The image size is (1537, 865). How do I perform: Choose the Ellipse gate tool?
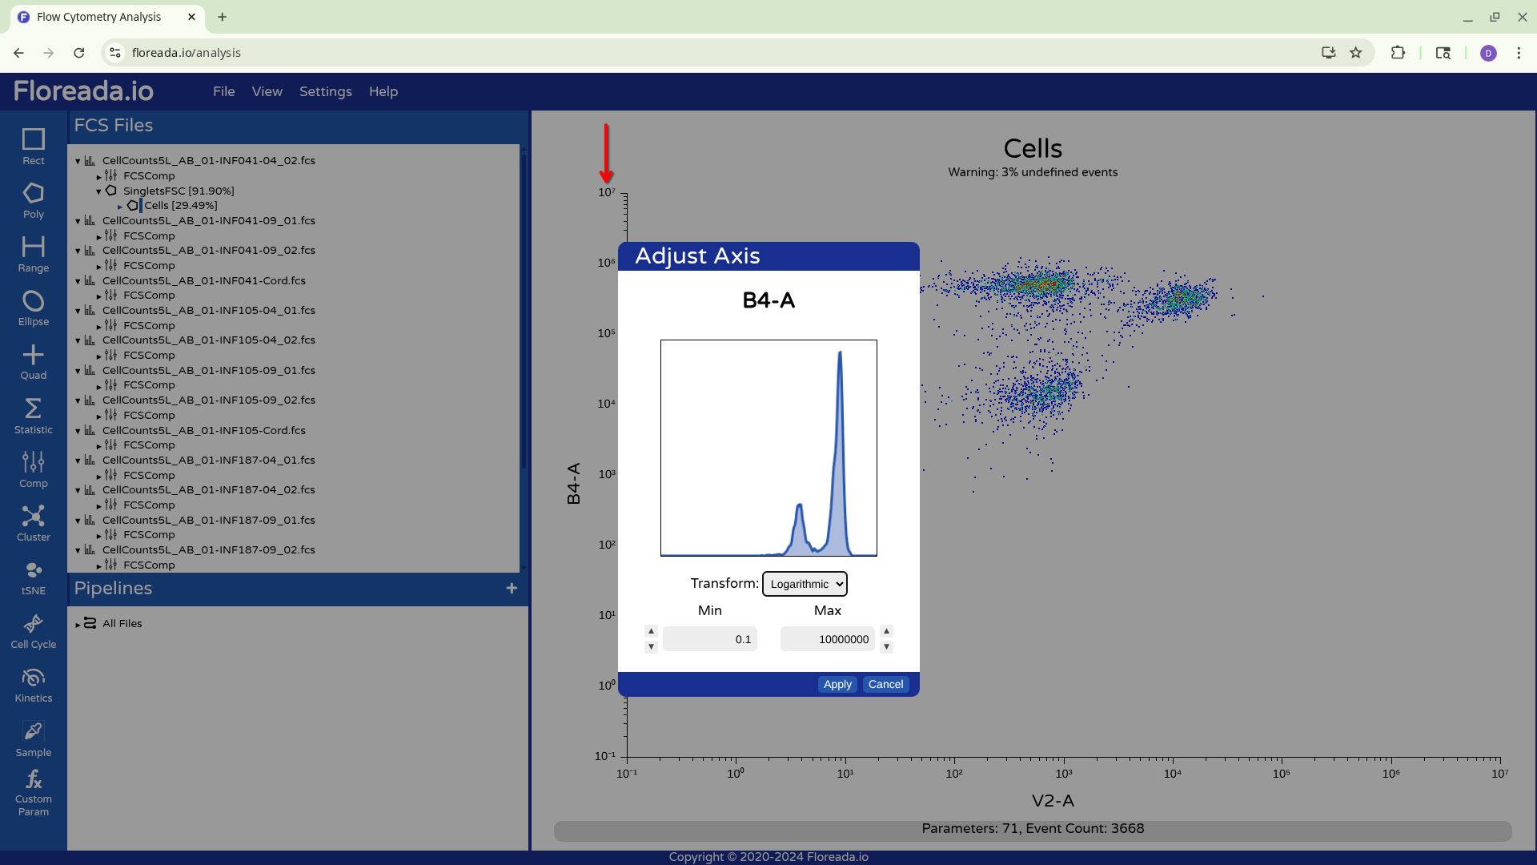(33, 308)
